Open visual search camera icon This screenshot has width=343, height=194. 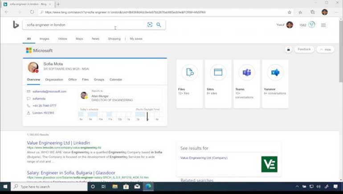coord(150,24)
